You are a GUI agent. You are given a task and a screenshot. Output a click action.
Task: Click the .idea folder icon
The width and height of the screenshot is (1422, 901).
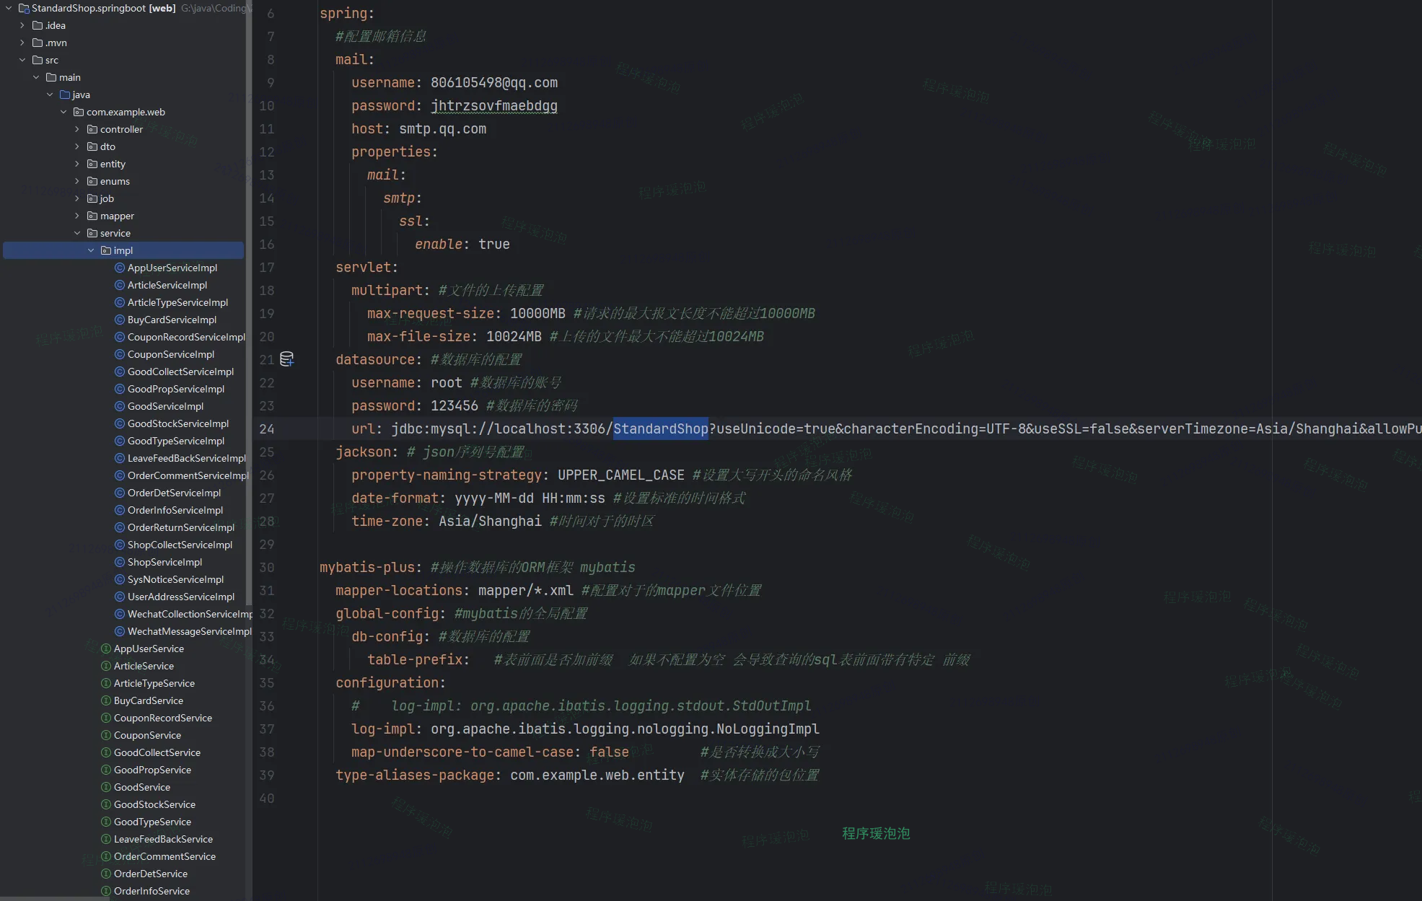click(x=38, y=25)
